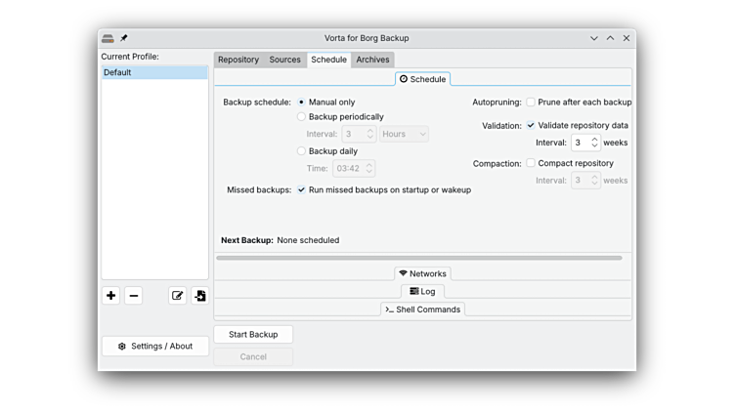
Task: Open the Archives tab
Action: pyautogui.click(x=372, y=60)
